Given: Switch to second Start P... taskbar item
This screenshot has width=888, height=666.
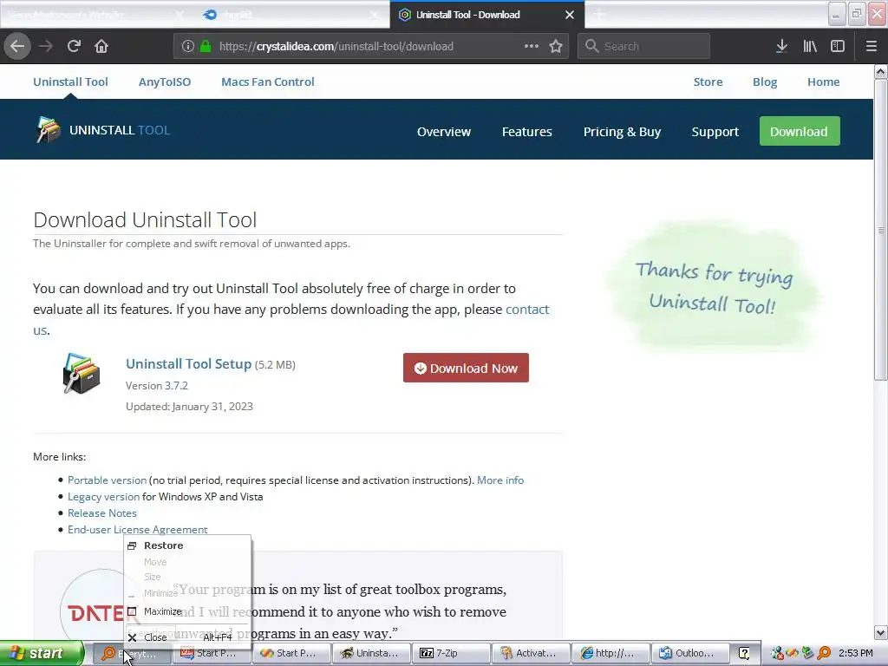Looking at the screenshot, I should click(x=291, y=653).
